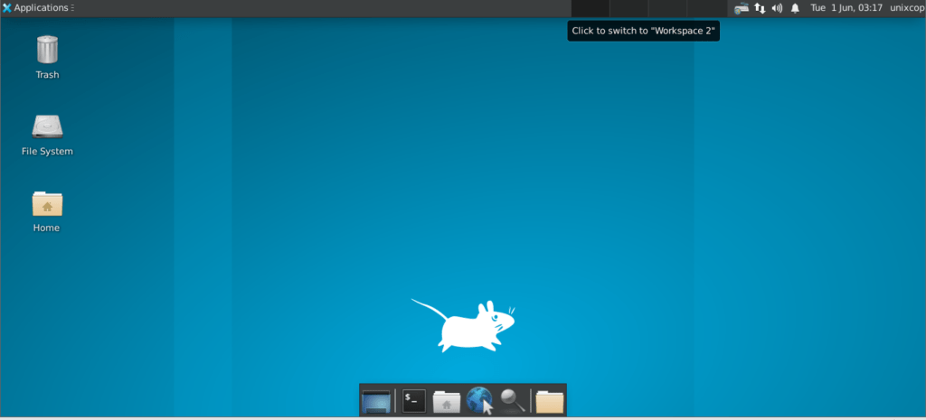Launch the Terminal from the dock

414,401
